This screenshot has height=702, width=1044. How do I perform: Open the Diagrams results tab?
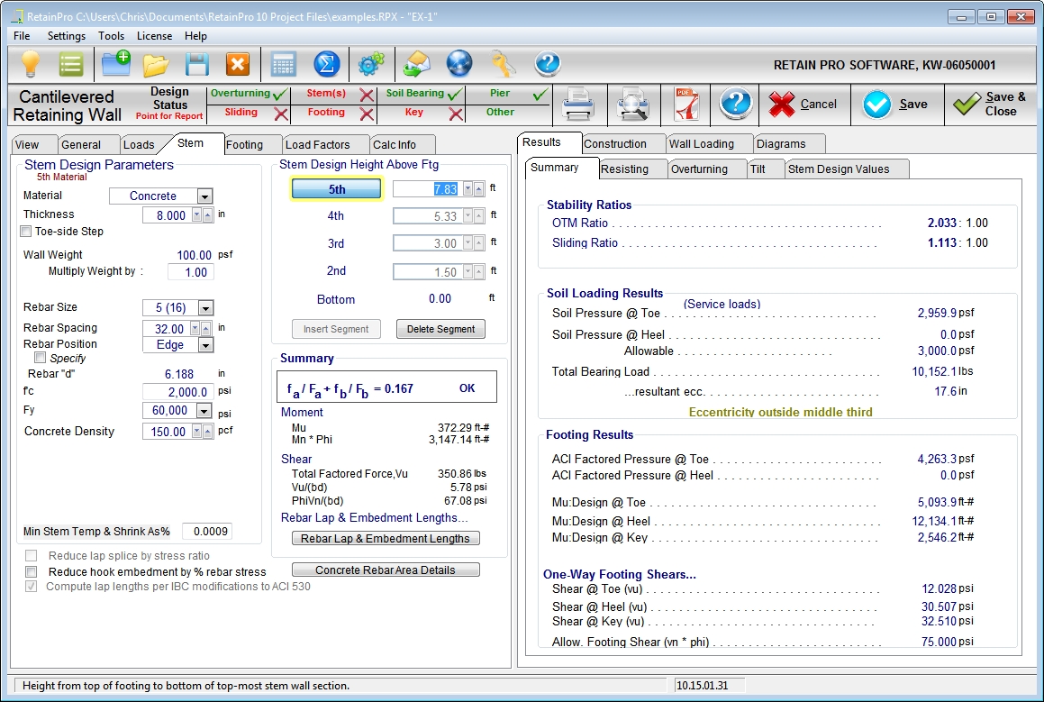coord(789,144)
